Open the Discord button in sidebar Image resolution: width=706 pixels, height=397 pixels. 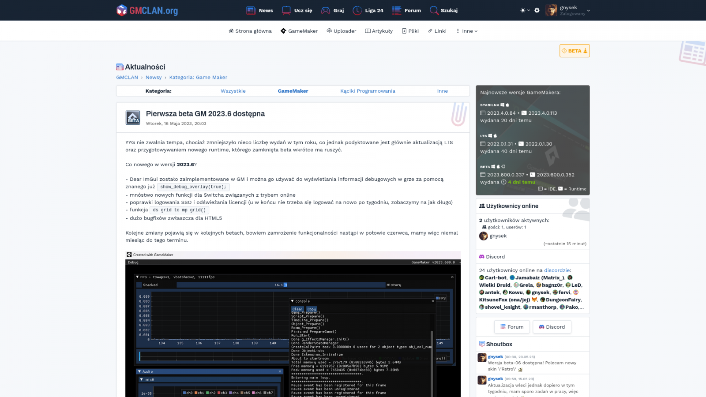click(x=552, y=327)
